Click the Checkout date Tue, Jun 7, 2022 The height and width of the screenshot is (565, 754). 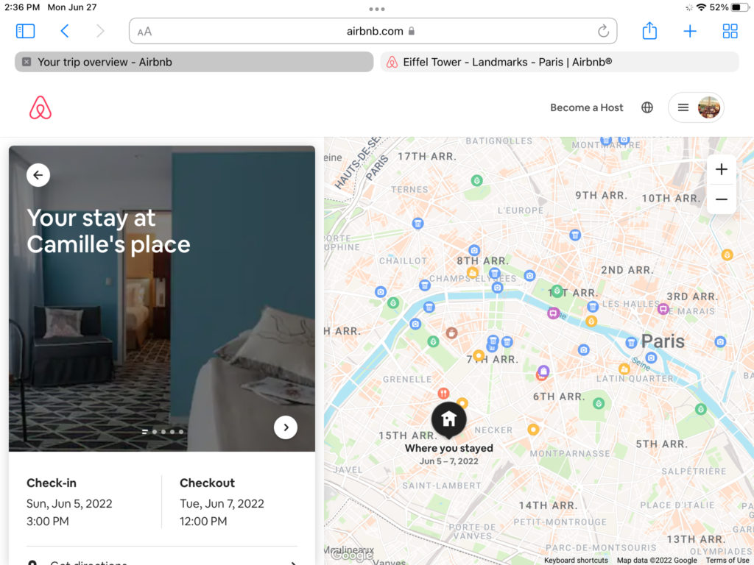click(x=222, y=503)
